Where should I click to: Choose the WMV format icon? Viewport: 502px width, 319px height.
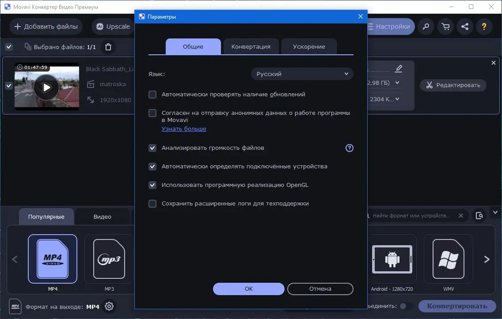449,259
